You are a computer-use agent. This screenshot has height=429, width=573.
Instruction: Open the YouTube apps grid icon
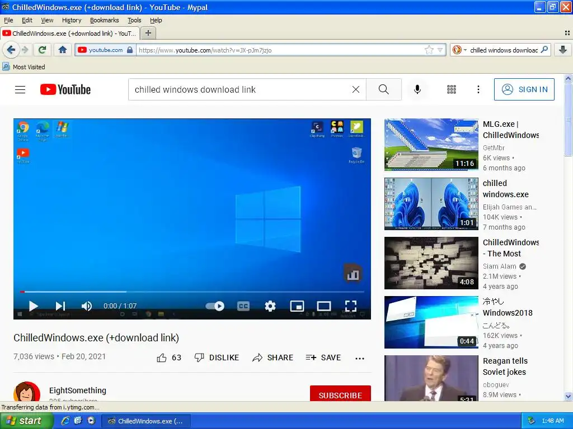(x=452, y=89)
